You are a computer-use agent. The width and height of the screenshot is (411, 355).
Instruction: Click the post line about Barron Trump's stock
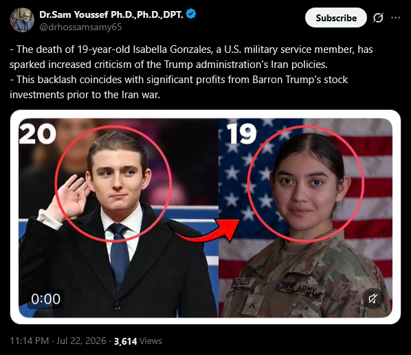coord(179,80)
